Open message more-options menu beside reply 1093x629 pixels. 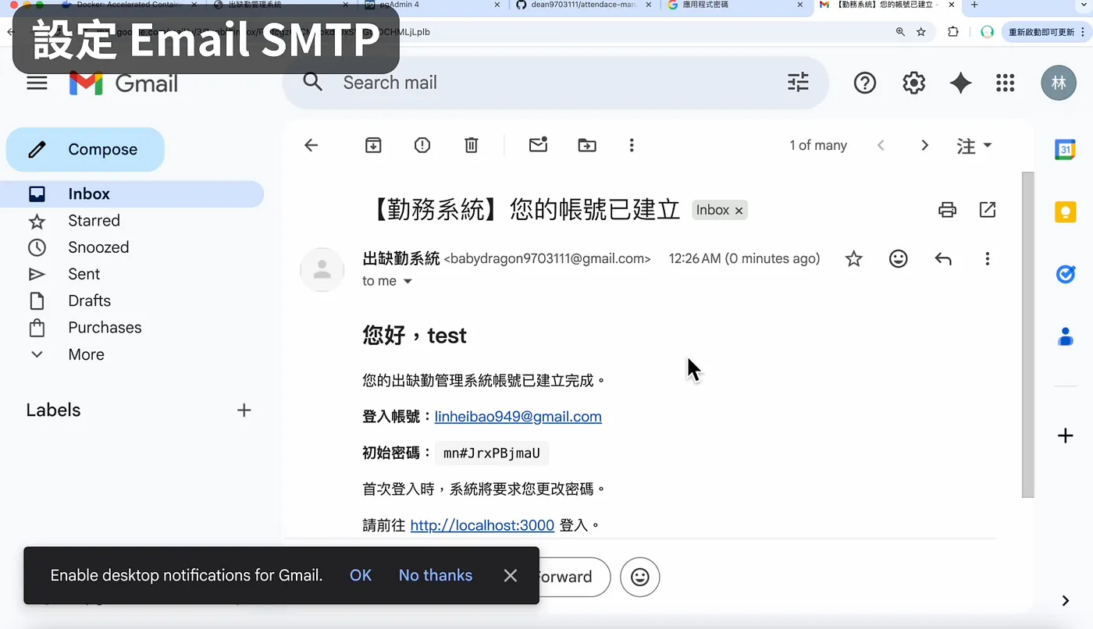point(988,258)
